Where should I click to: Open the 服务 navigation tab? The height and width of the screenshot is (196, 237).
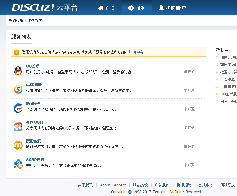(x=137, y=8)
